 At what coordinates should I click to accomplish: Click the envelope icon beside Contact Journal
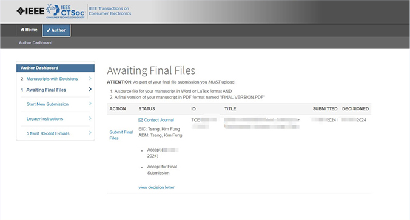tap(141, 120)
